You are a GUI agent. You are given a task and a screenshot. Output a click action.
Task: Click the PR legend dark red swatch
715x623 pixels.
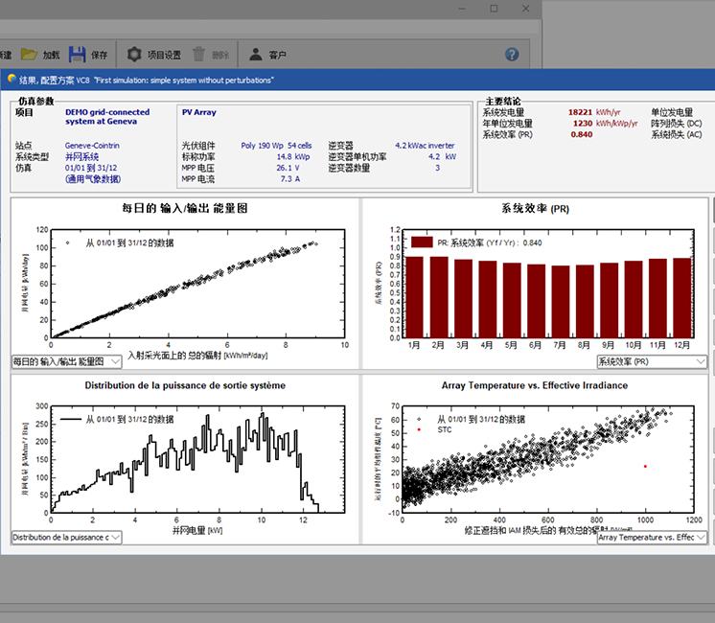[x=422, y=242]
